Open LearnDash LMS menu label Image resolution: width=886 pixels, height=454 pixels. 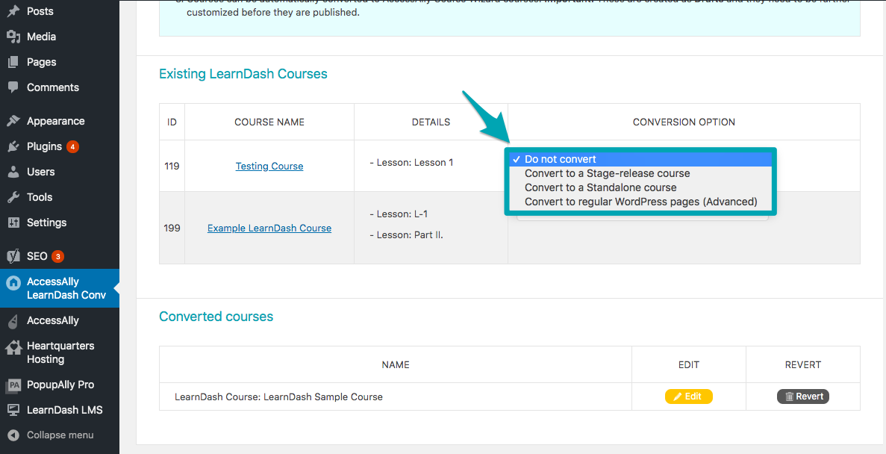pos(65,410)
